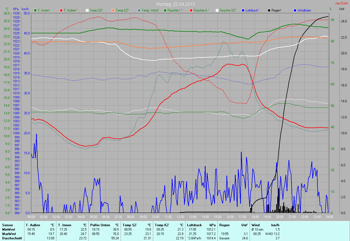Click the chart title "Montag, 22.04.2013"
350x241 pixels.
[175, 4]
